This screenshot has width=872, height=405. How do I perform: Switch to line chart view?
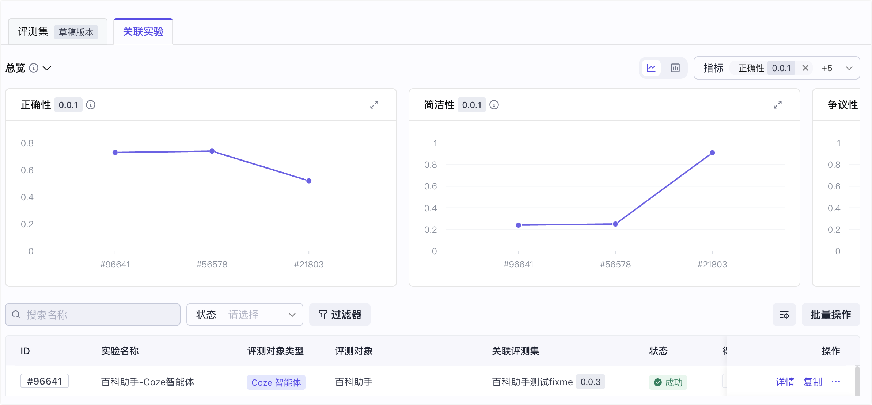point(651,68)
